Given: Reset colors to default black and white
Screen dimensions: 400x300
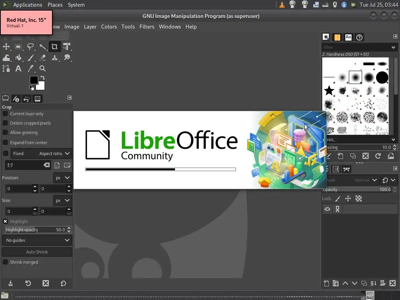Looking at the screenshot, I should point(31,88).
